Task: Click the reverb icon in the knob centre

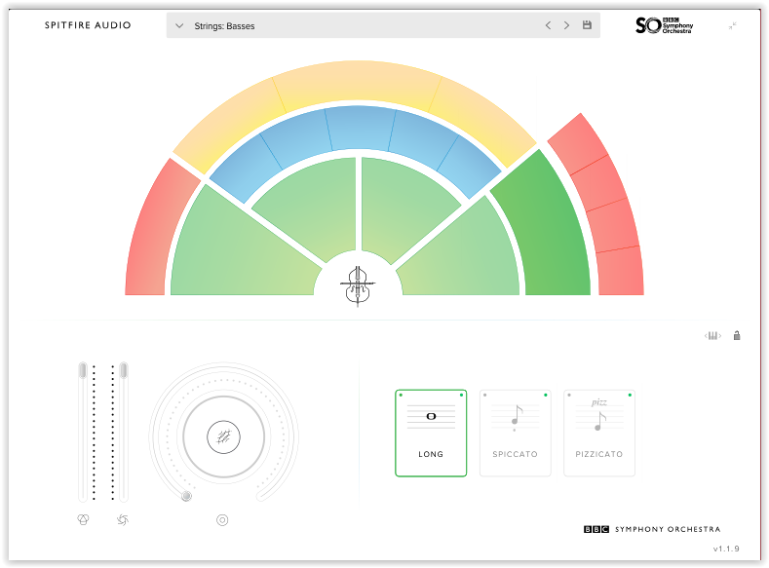Action: coord(223,436)
